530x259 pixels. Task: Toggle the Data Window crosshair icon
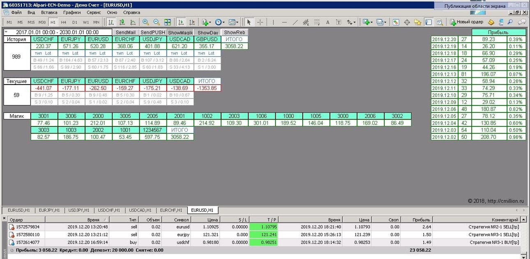pos(407,22)
